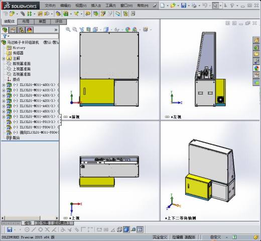Viewport: 261px width, 241px height.
Task: Open the filter dropdown above the tree
Action: tap(6, 36)
